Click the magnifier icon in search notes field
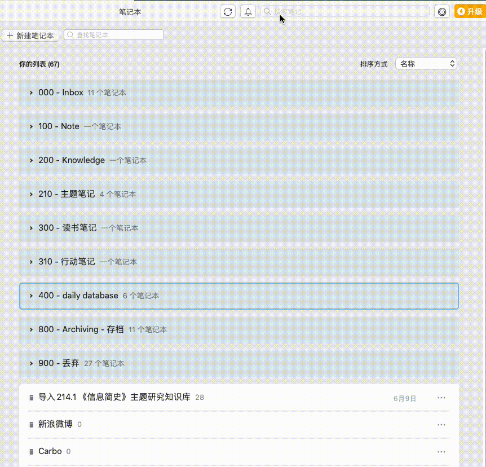The height and width of the screenshot is (467, 486). click(x=267, y=11)
